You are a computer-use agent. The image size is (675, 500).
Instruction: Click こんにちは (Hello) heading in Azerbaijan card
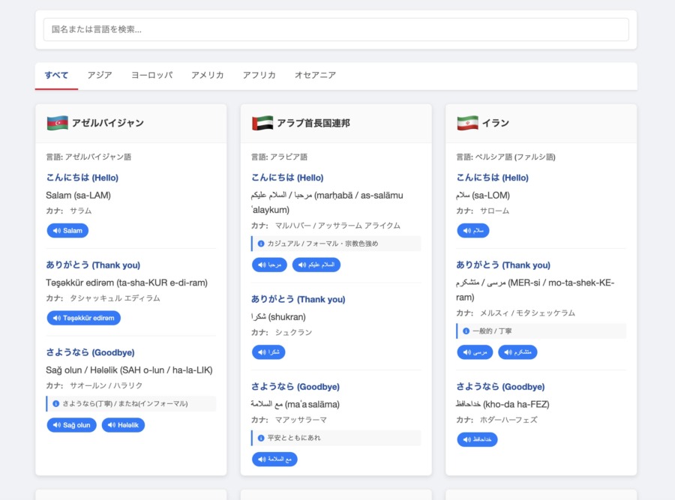82,177
